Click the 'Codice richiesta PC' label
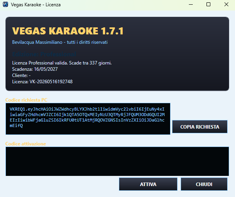The width and height of the screenshot is (235, 197). click(x=26, y=100)
